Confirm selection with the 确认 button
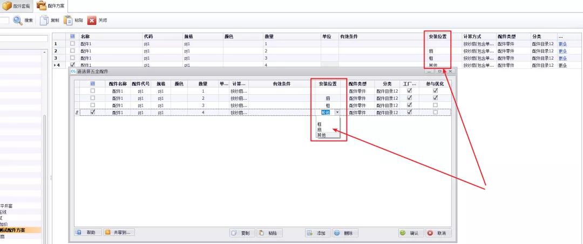 tap(409, 233)
